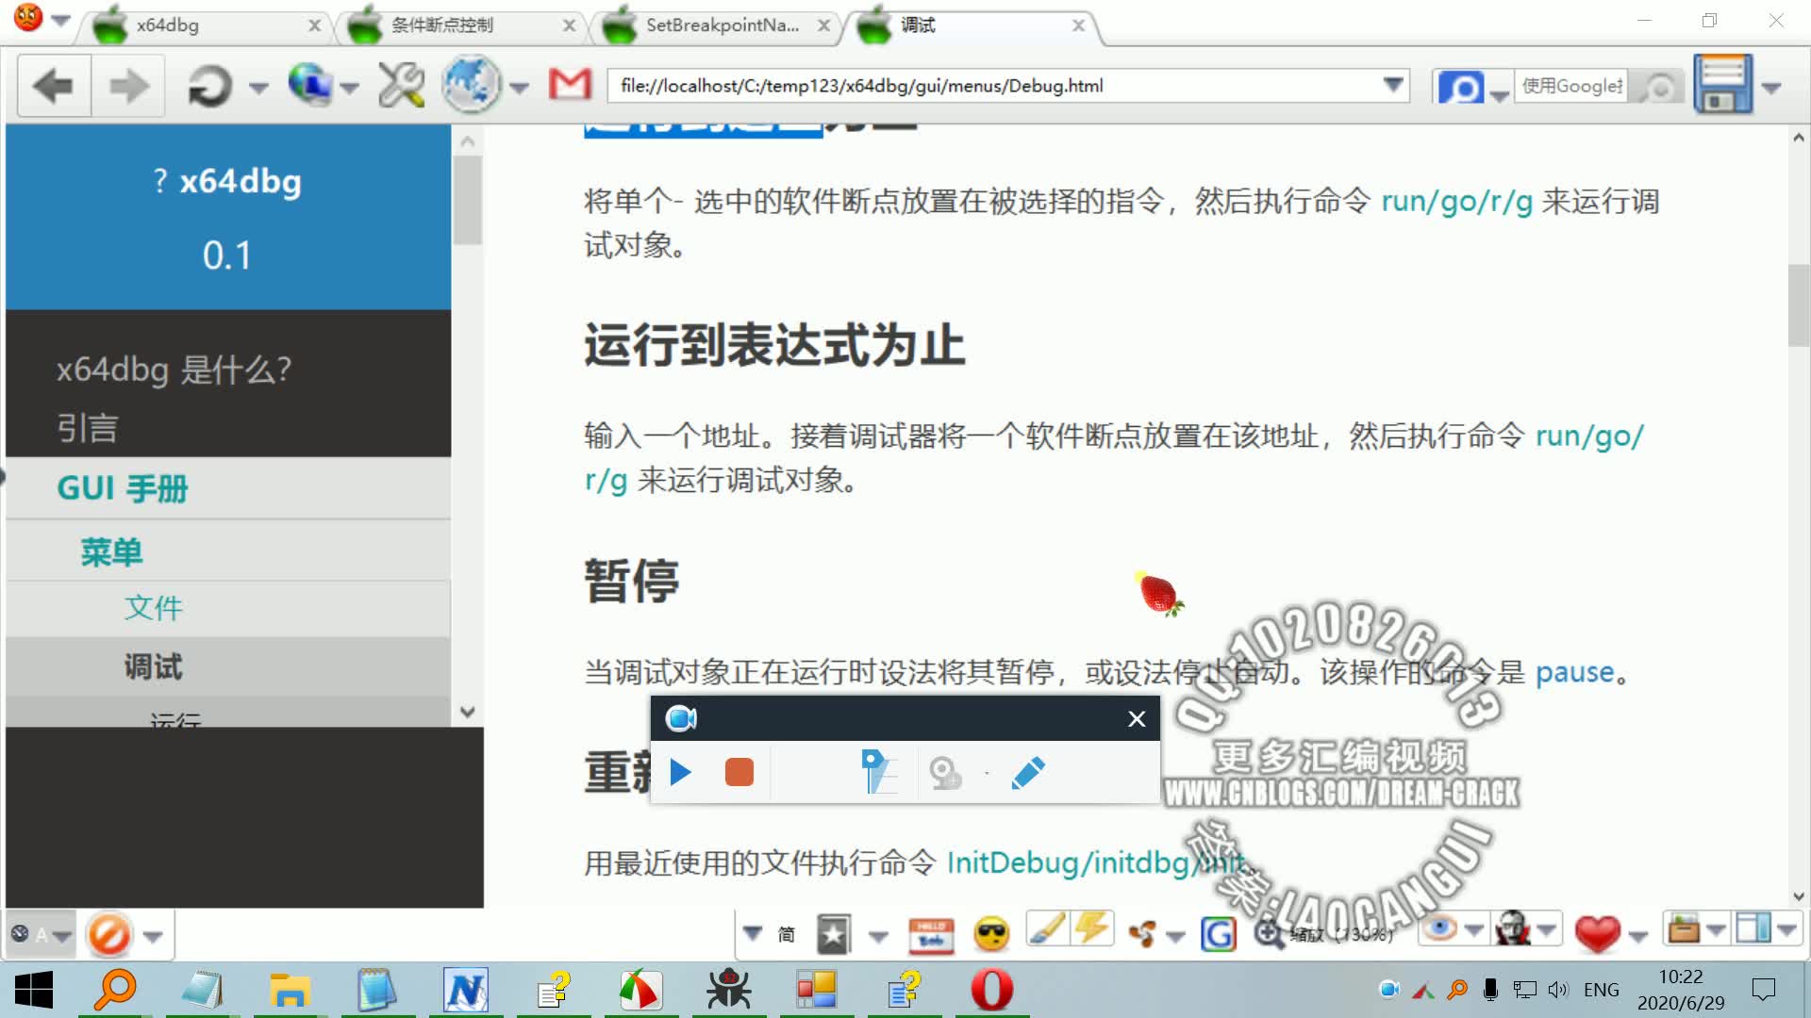
Task: Expand the GUI 手册 sidebar entry
Action: [x=123, y=488]
